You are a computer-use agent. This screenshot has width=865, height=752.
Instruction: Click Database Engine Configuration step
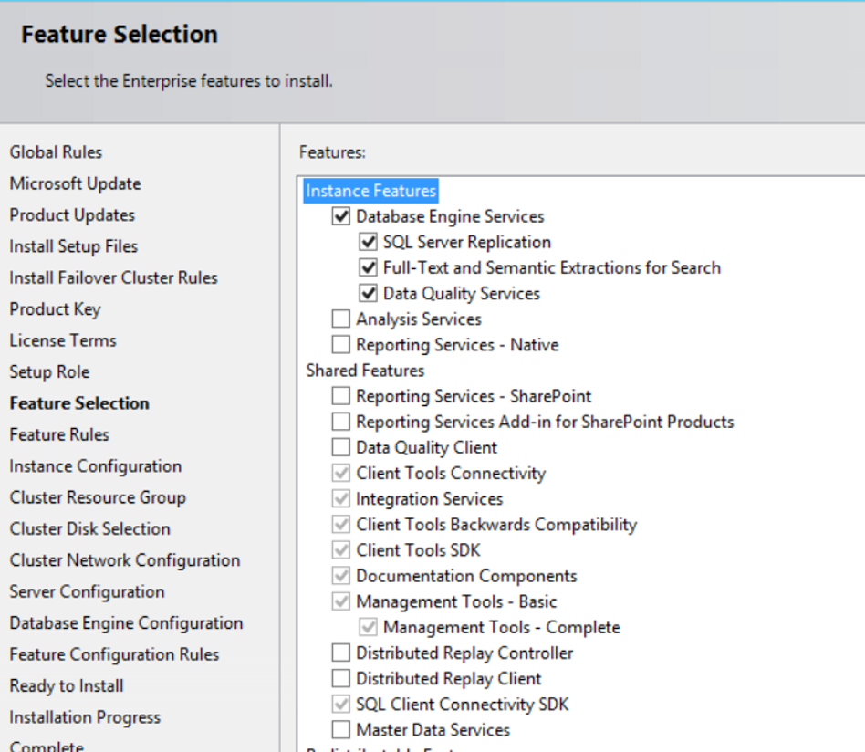click(126, 623)
